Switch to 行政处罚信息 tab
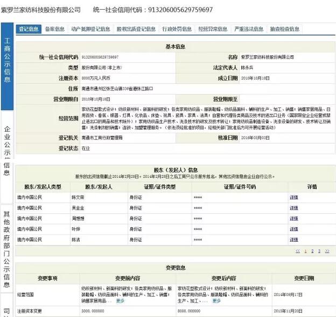Image resolution: width=336 pixels, height=317 pixels. pos(177,29)
